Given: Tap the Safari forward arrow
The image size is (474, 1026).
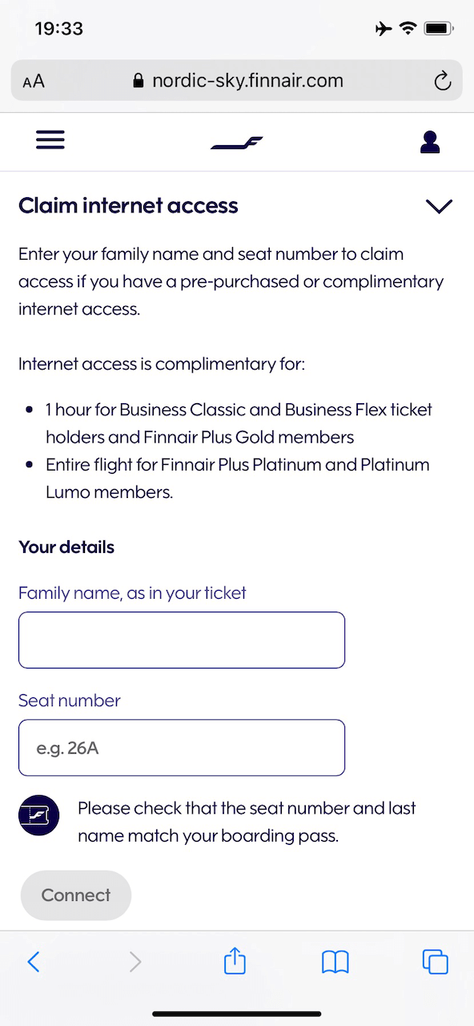Looking at the screenshot, I should pyautogui.click(x=135, y=962).
